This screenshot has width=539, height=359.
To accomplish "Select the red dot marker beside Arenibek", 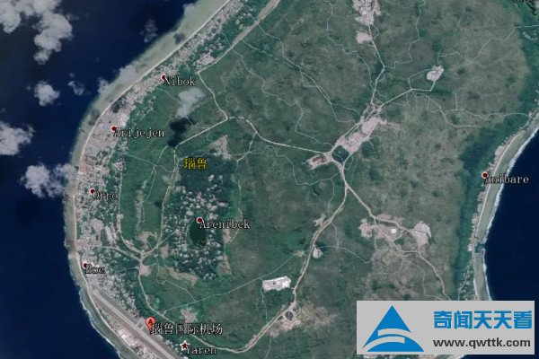I will [199, 221].
